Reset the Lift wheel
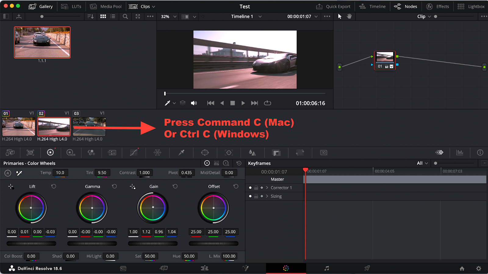488x274 pixels. tap(54, 186)
